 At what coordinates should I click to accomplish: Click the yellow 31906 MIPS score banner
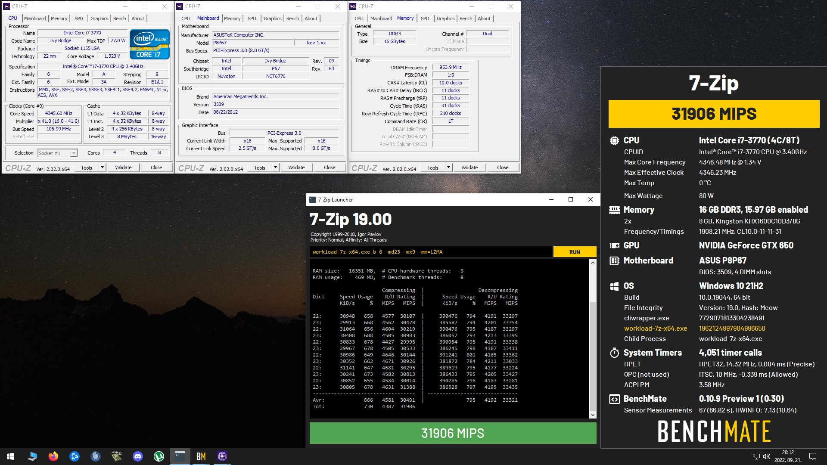[714, 114]
